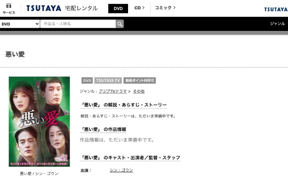Open the シン・ゴウン cast link
This screenshot has width=288, height=178.
(x=121, y=170)
